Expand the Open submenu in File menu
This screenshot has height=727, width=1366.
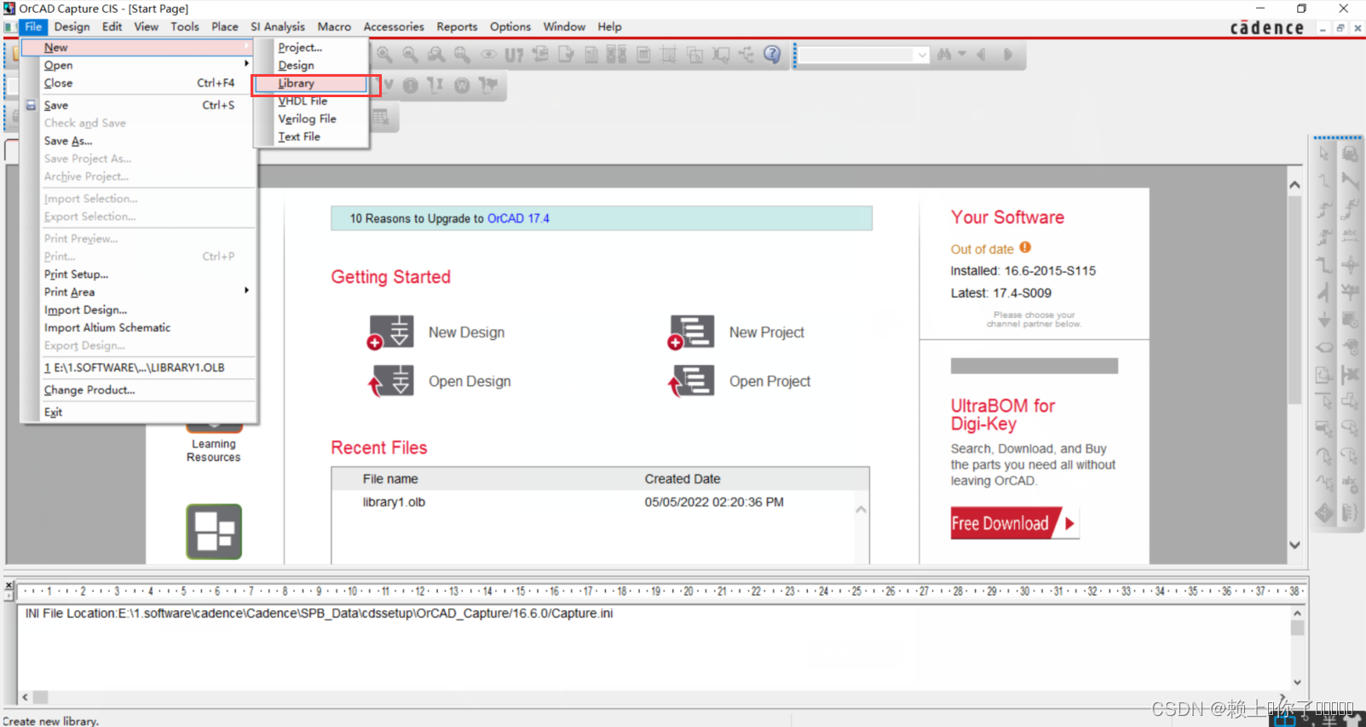(x=139, y=66)
